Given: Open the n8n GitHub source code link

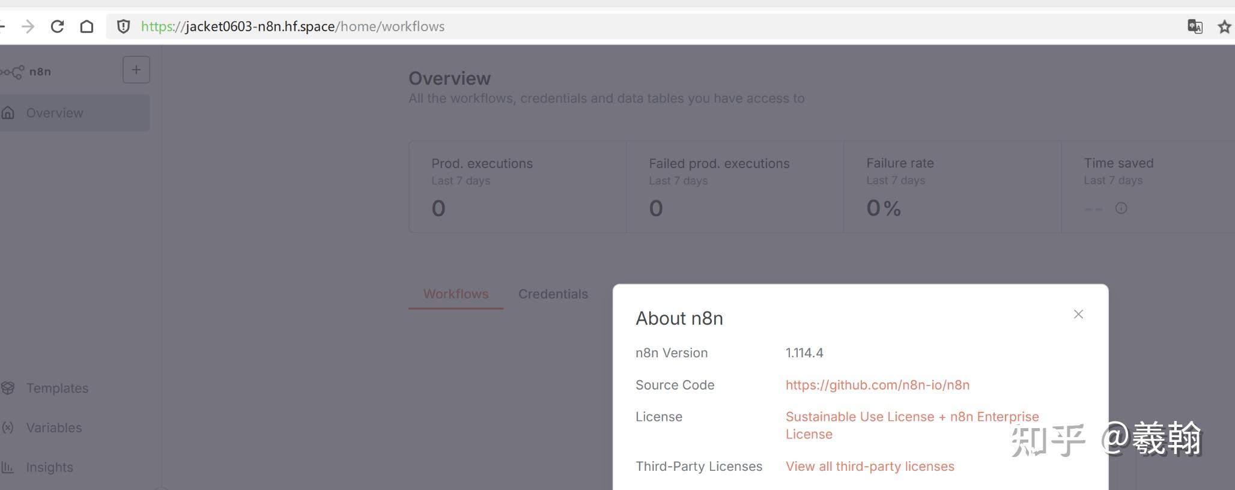Looking at the screenshot, I should point(877,385).
